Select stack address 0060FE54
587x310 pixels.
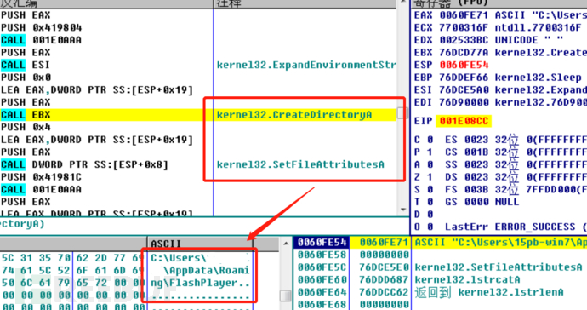(322, 243)
